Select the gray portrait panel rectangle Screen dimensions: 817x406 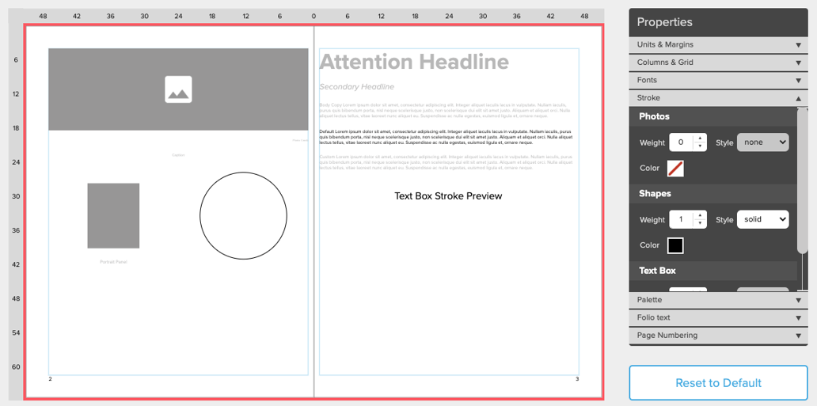[113, 215]
